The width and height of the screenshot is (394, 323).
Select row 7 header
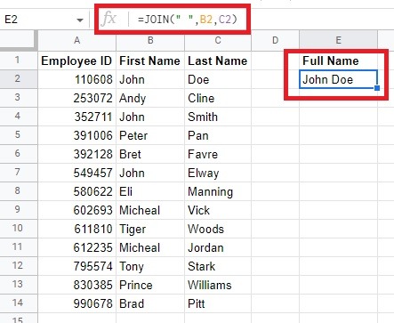coord(19,173)
